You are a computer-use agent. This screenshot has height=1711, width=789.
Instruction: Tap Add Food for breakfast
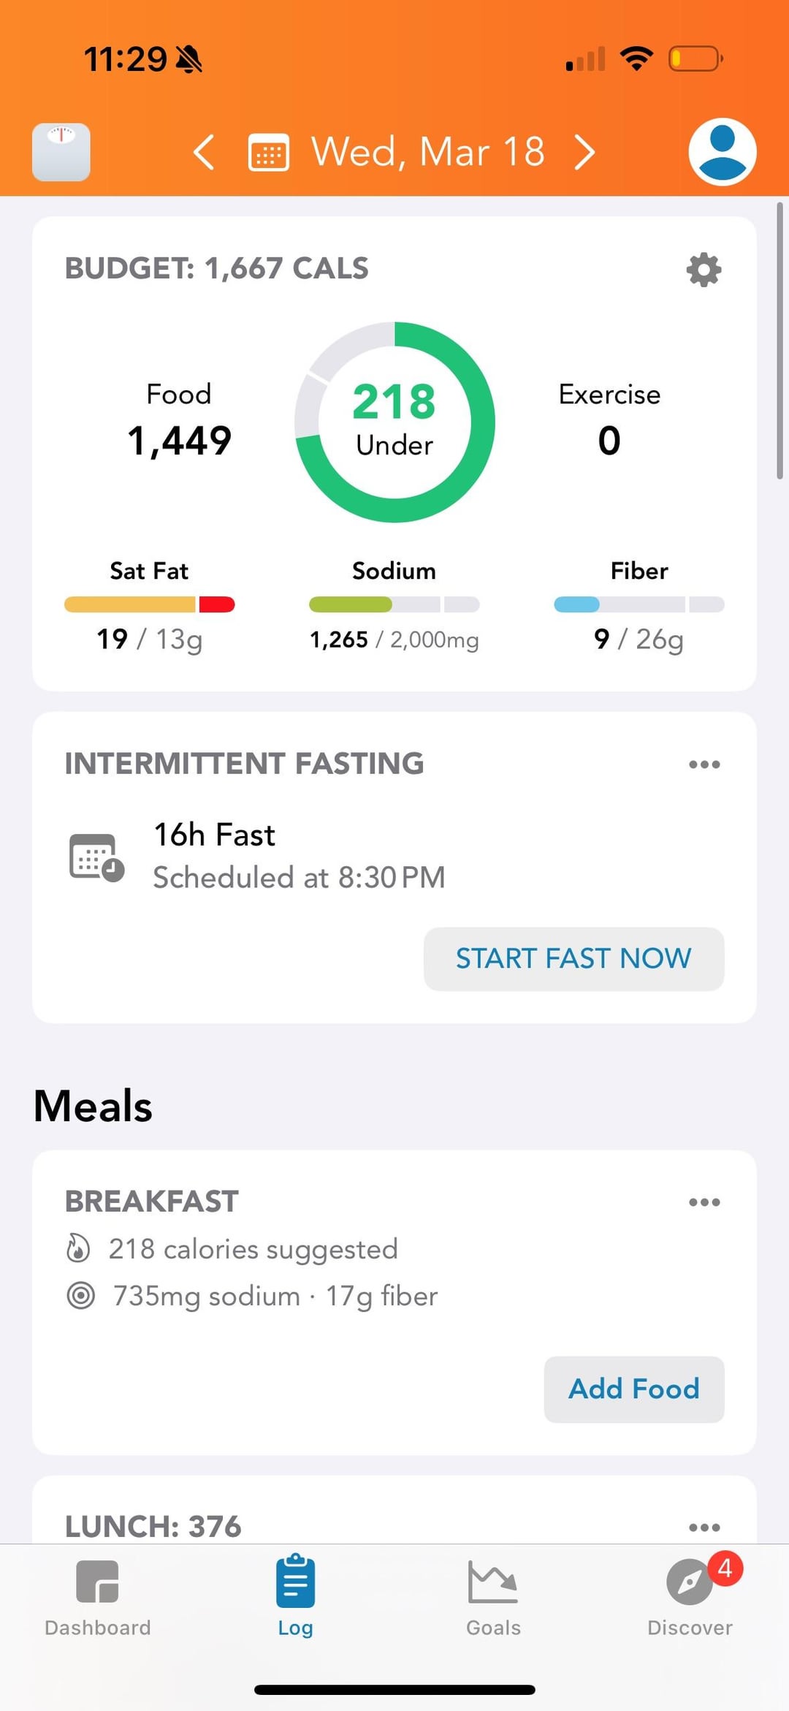pos(633,1389)
